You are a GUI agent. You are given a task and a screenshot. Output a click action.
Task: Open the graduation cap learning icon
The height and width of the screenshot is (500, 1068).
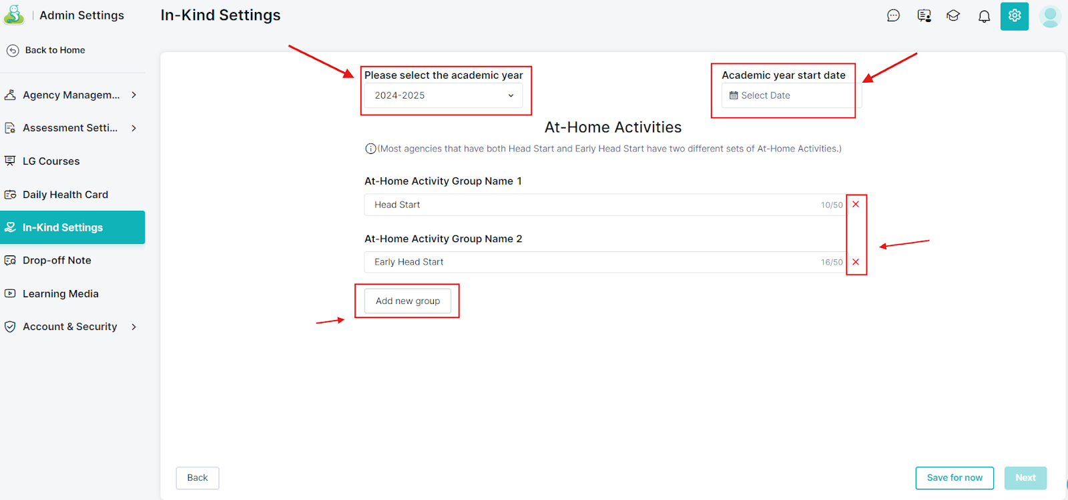(x=953, y=16)
